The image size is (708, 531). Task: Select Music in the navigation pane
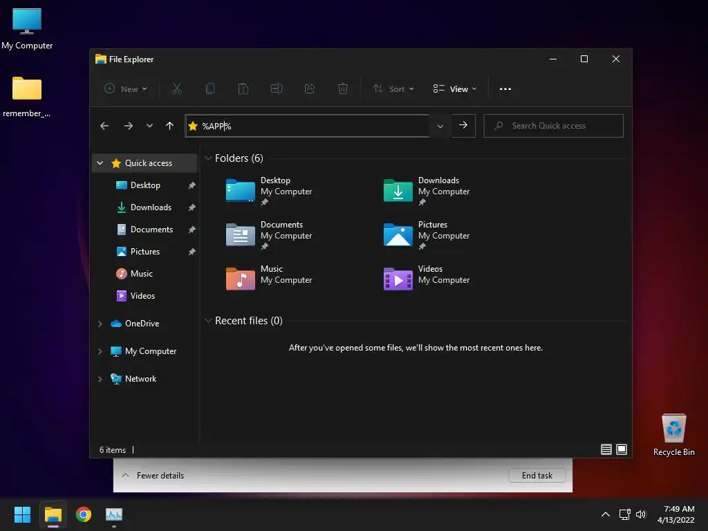[x=141, y=274]
